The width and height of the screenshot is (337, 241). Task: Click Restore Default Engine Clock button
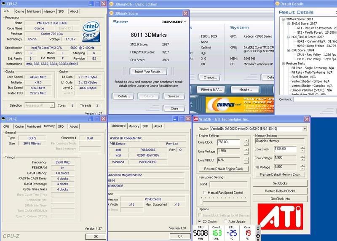pos(224,169)
